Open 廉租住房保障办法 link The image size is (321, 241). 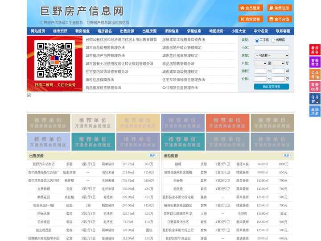point(100,79)
